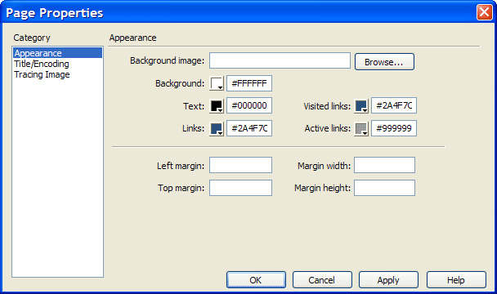Confirm with the OK button

256,280
